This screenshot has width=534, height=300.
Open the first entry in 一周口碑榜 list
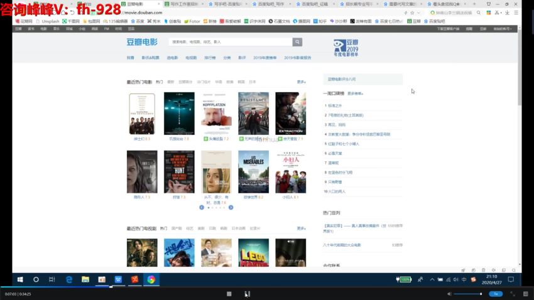point(335,106)
